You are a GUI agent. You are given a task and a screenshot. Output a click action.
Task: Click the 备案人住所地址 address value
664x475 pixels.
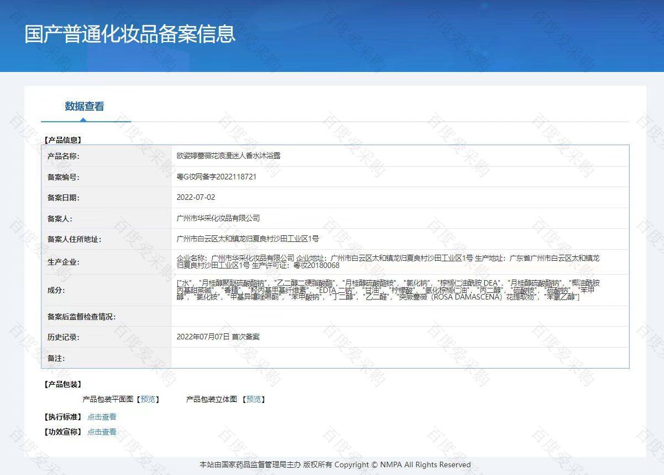[x=247, y=239]
